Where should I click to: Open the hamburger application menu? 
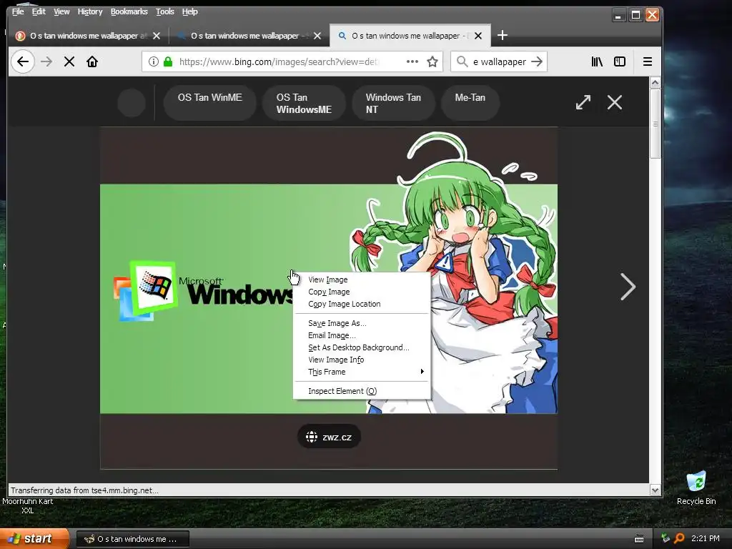pos(648,61)
